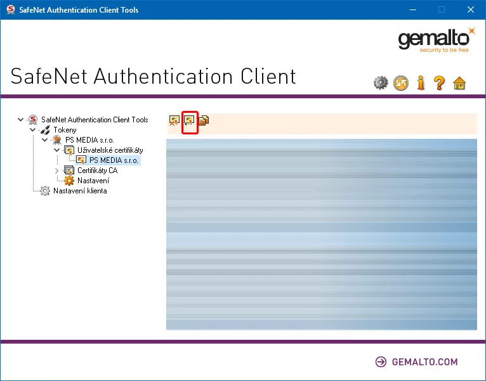Click the Uživatelské certifikáty folder icon
This screenshot has width=486, height=381.
coord(69,150)
